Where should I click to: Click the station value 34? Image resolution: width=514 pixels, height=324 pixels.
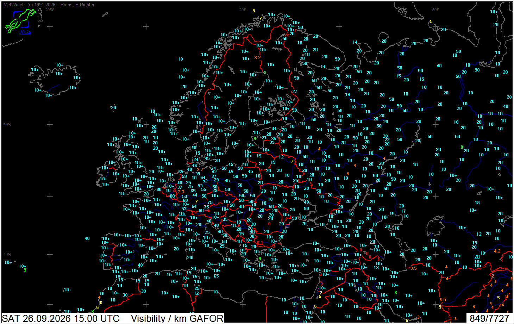(274, 129)
